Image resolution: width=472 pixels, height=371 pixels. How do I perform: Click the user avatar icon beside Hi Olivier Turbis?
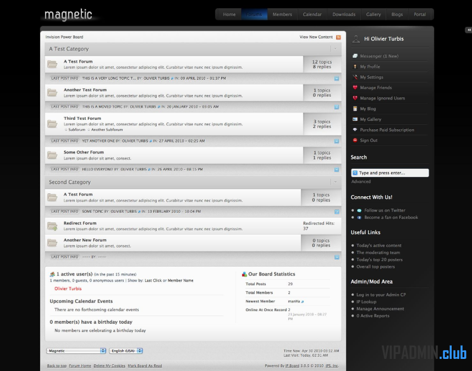click(356, 39)
